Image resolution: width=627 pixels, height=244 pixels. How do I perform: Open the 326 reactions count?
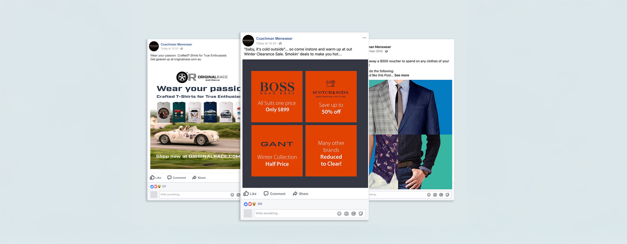click(260, 204)
